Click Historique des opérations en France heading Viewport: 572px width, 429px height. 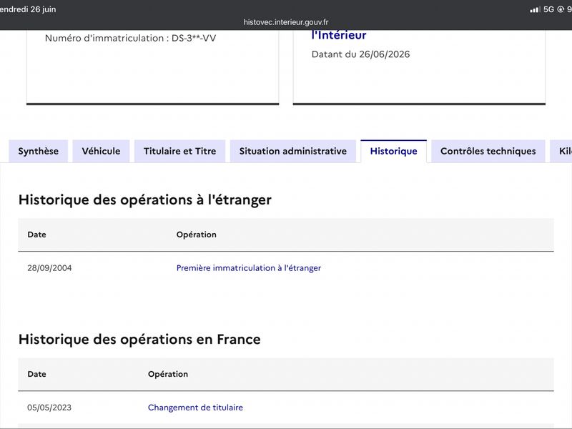tap(139, 339)
